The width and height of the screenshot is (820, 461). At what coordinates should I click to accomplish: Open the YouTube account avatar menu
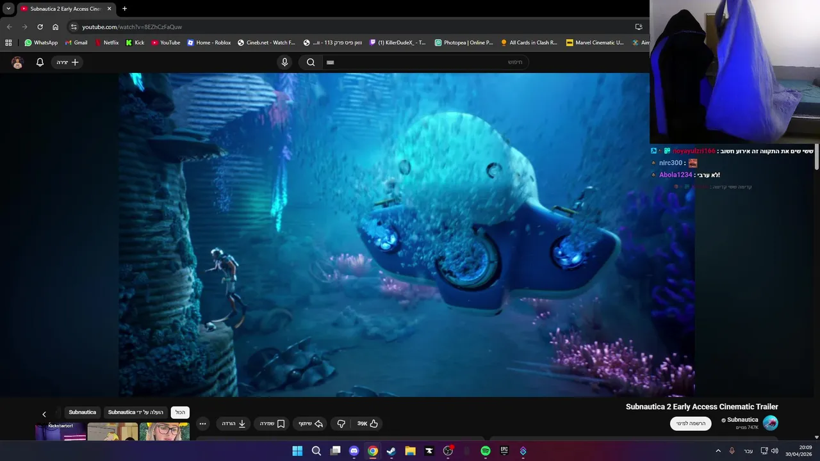(x=17, y=62)
